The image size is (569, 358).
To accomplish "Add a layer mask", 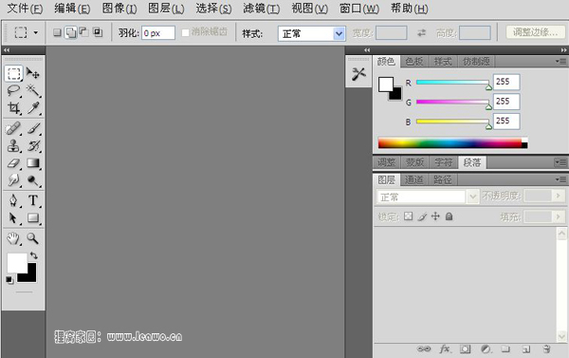I will tap(465, 349).
